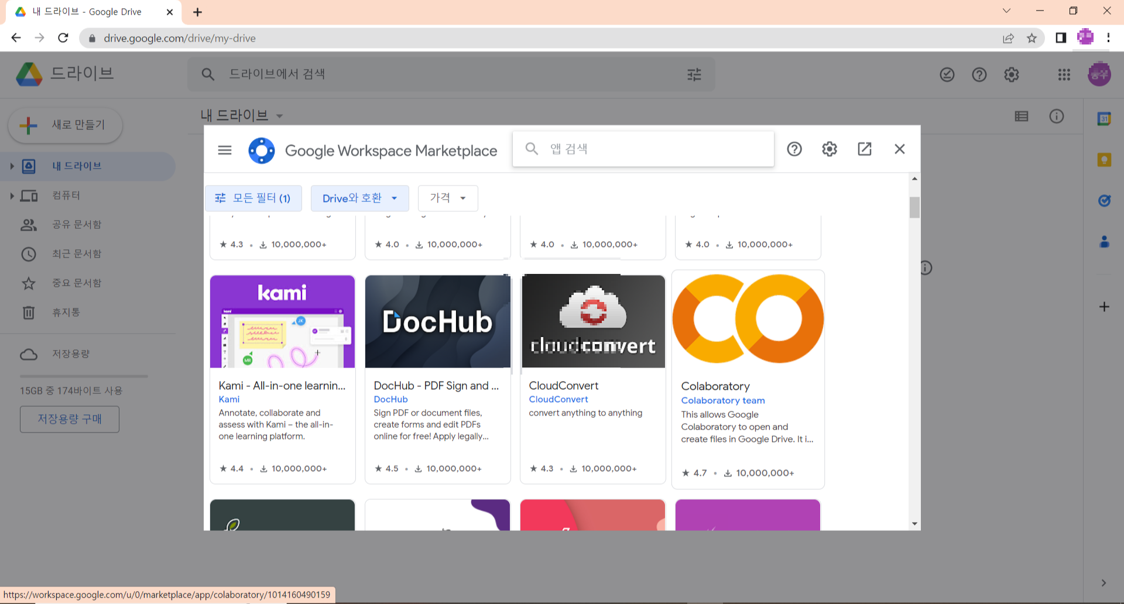Open the Google account avatar
The width and height of the screenshot is (1124, 604).
coord(1099,74)
